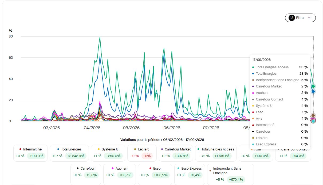Viewport: 323px width, 185px height.
Task: Click the magenta Auchan color dot in legend card
Action: tap(113, 169)
